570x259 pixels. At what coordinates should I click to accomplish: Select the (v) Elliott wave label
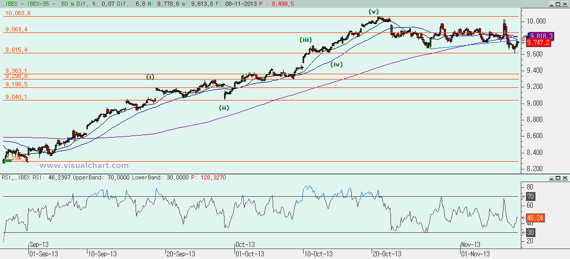(x=373, y=12)
